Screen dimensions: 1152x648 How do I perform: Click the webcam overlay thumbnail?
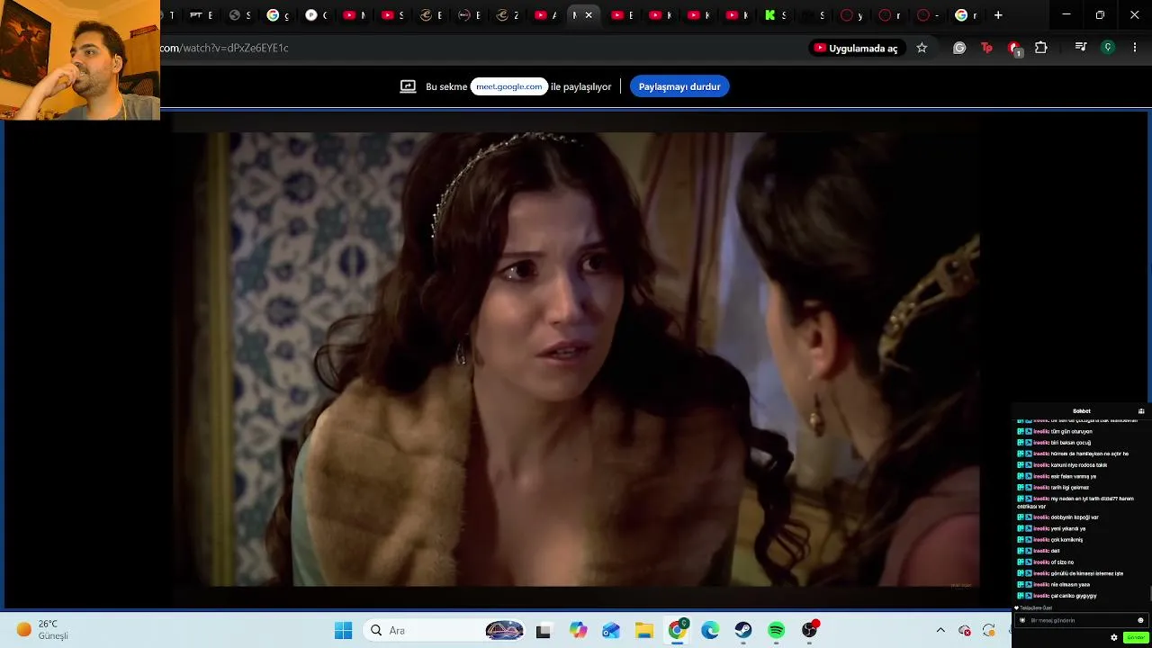(x=80, y=60)
